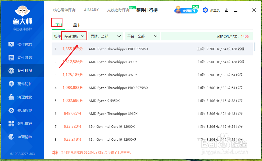Click the 专注硬件防护 slogan text

[22, 29]
